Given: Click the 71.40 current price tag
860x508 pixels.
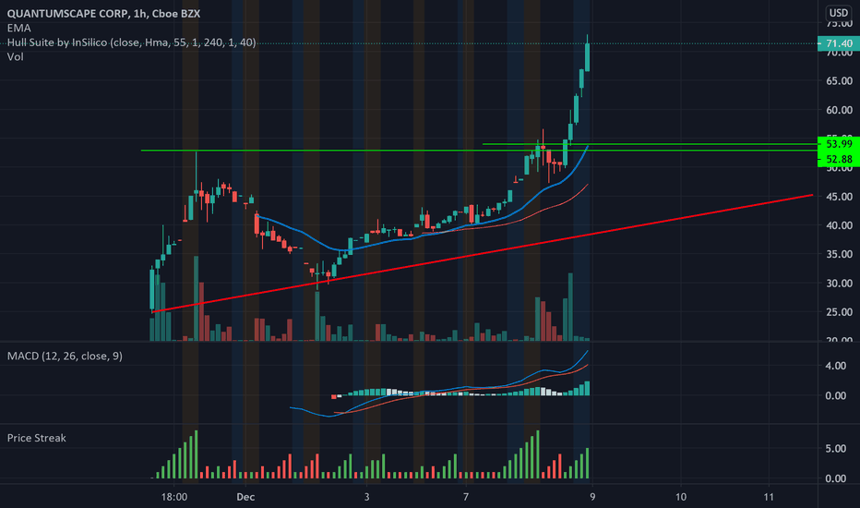Looking at the screenshot, I should pos(839,43).
